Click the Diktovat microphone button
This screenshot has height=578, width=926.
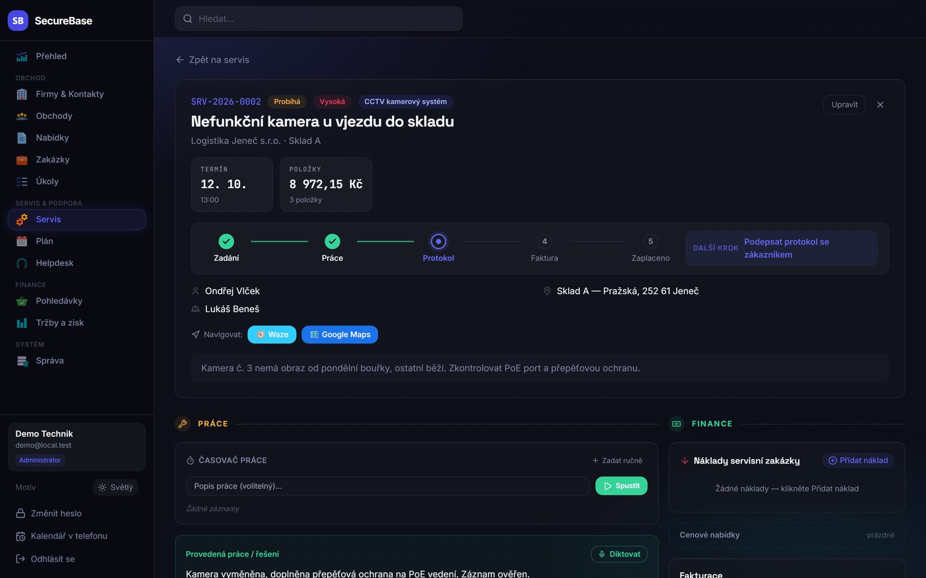click(619, 554)
